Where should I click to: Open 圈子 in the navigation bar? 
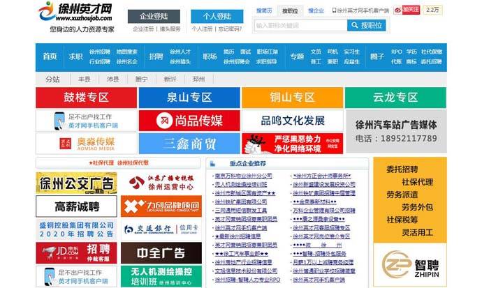[377, 56]
